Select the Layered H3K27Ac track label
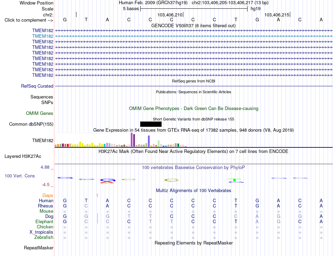Image resolution: width=333 pixels, height=256 pixels. 23,156
